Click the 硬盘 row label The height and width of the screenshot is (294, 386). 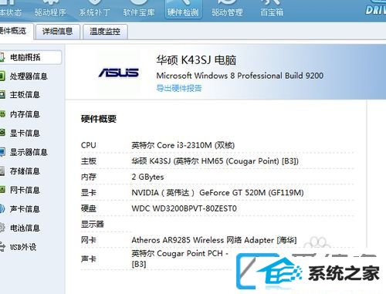(x=89, y=208)
